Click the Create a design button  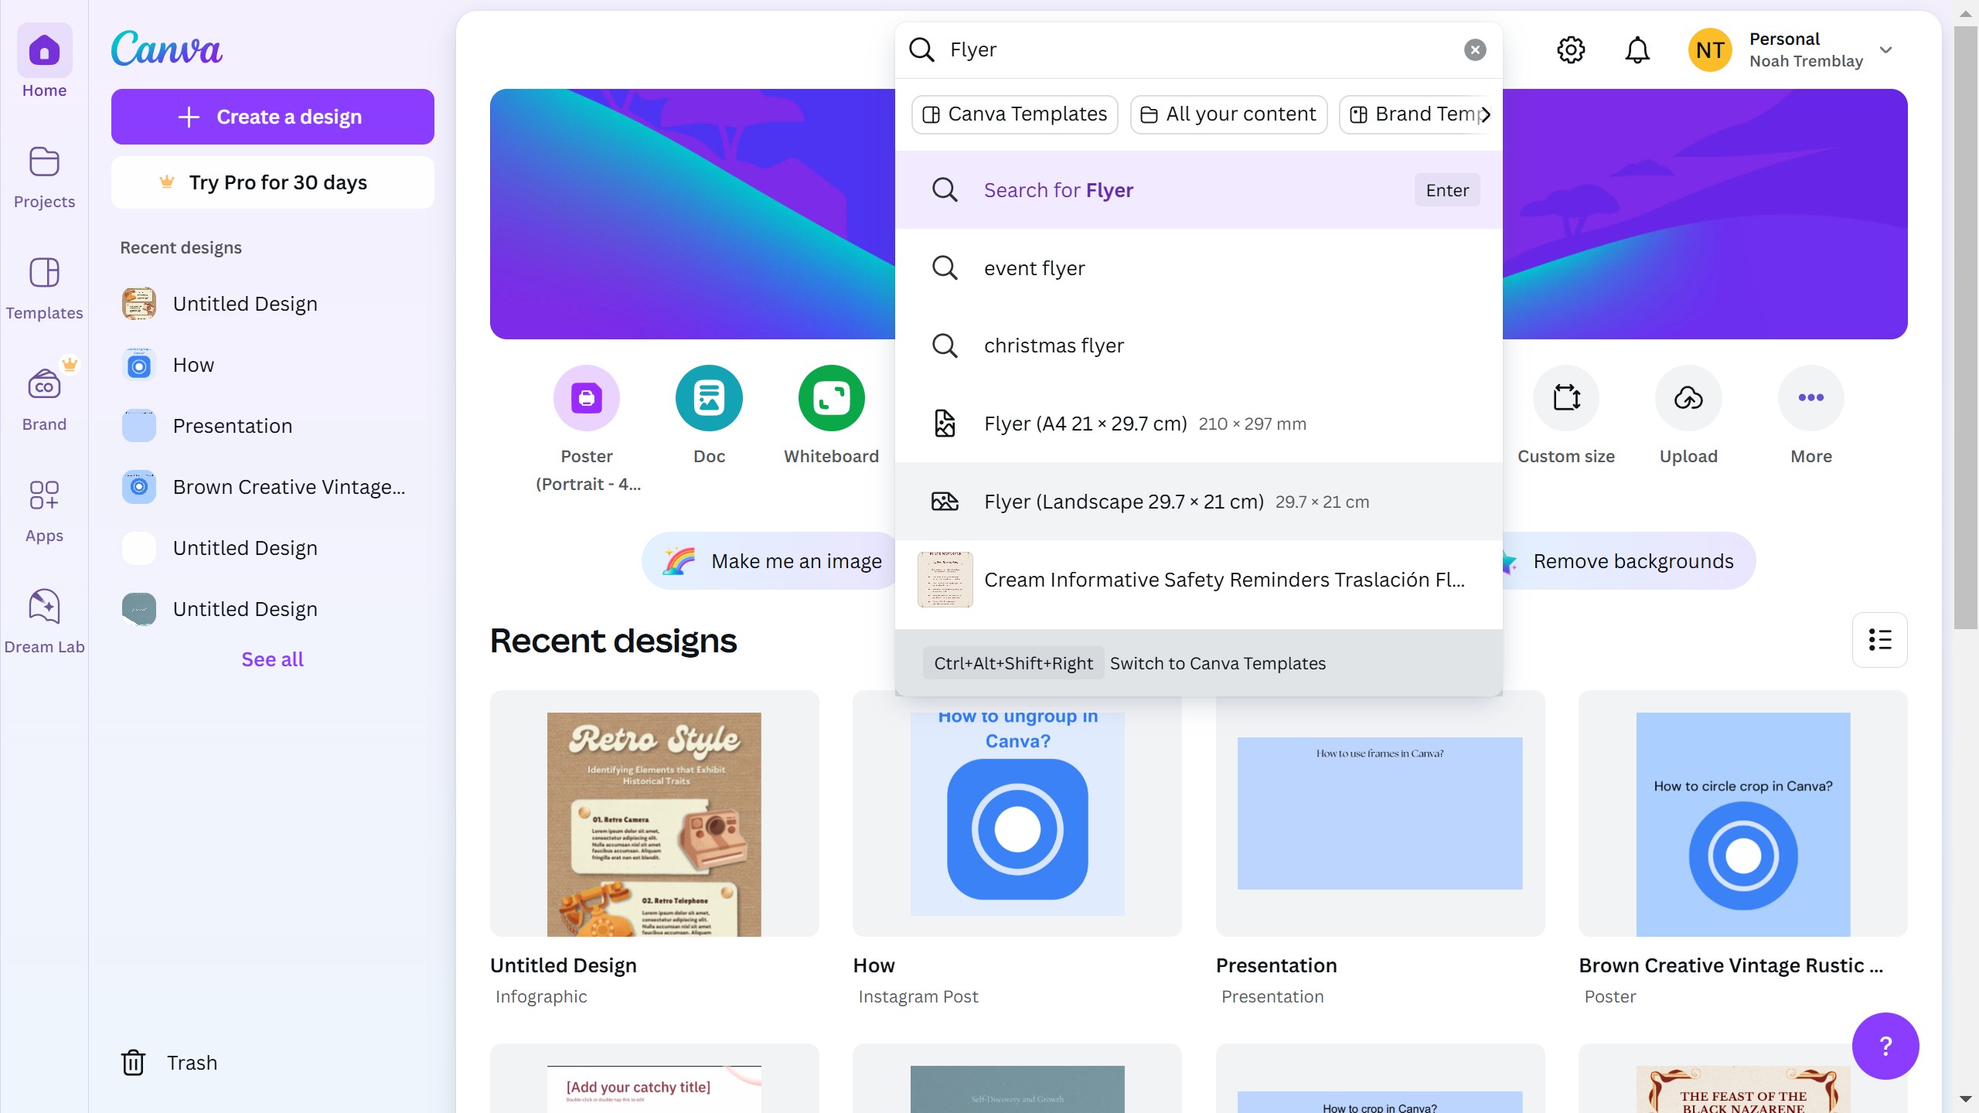pyautogui.click(x=272, y=117)
